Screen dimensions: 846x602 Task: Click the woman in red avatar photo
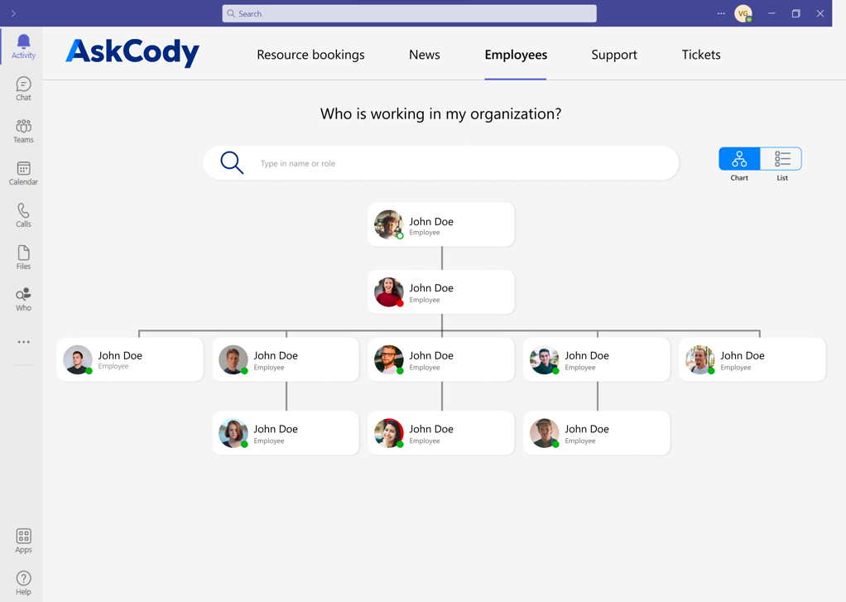389,292
